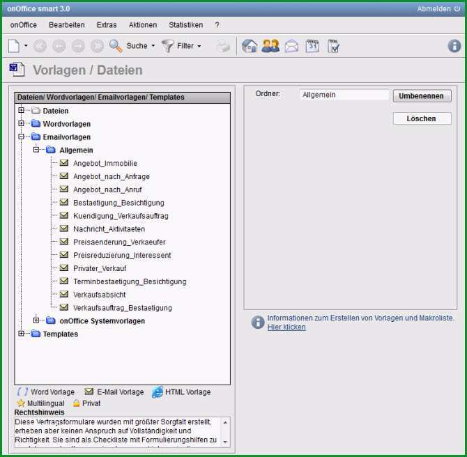Click envelope icon beside Verkaufsauftrag_Bestaetigung
467x457 pixels.
[64, 307]
